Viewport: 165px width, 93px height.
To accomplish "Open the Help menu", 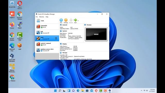I will click(x=47, y=17).
